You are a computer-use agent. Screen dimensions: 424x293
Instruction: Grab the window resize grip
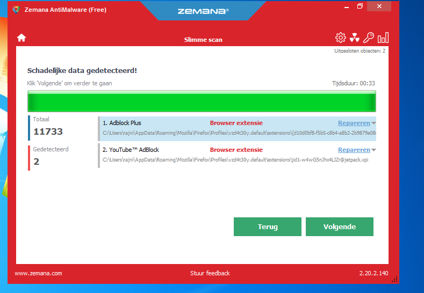[394, 279]
